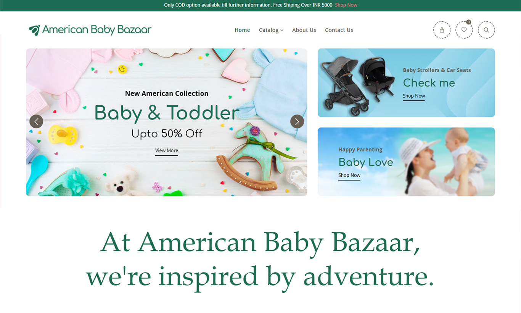Open the search magnifier icon
This screenshot has width=521, height=313.
coord(486,30)
